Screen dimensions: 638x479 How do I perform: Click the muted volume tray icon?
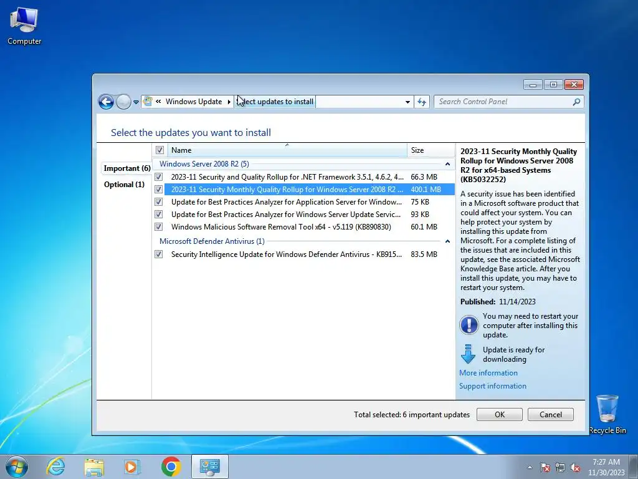pos(575,467)
